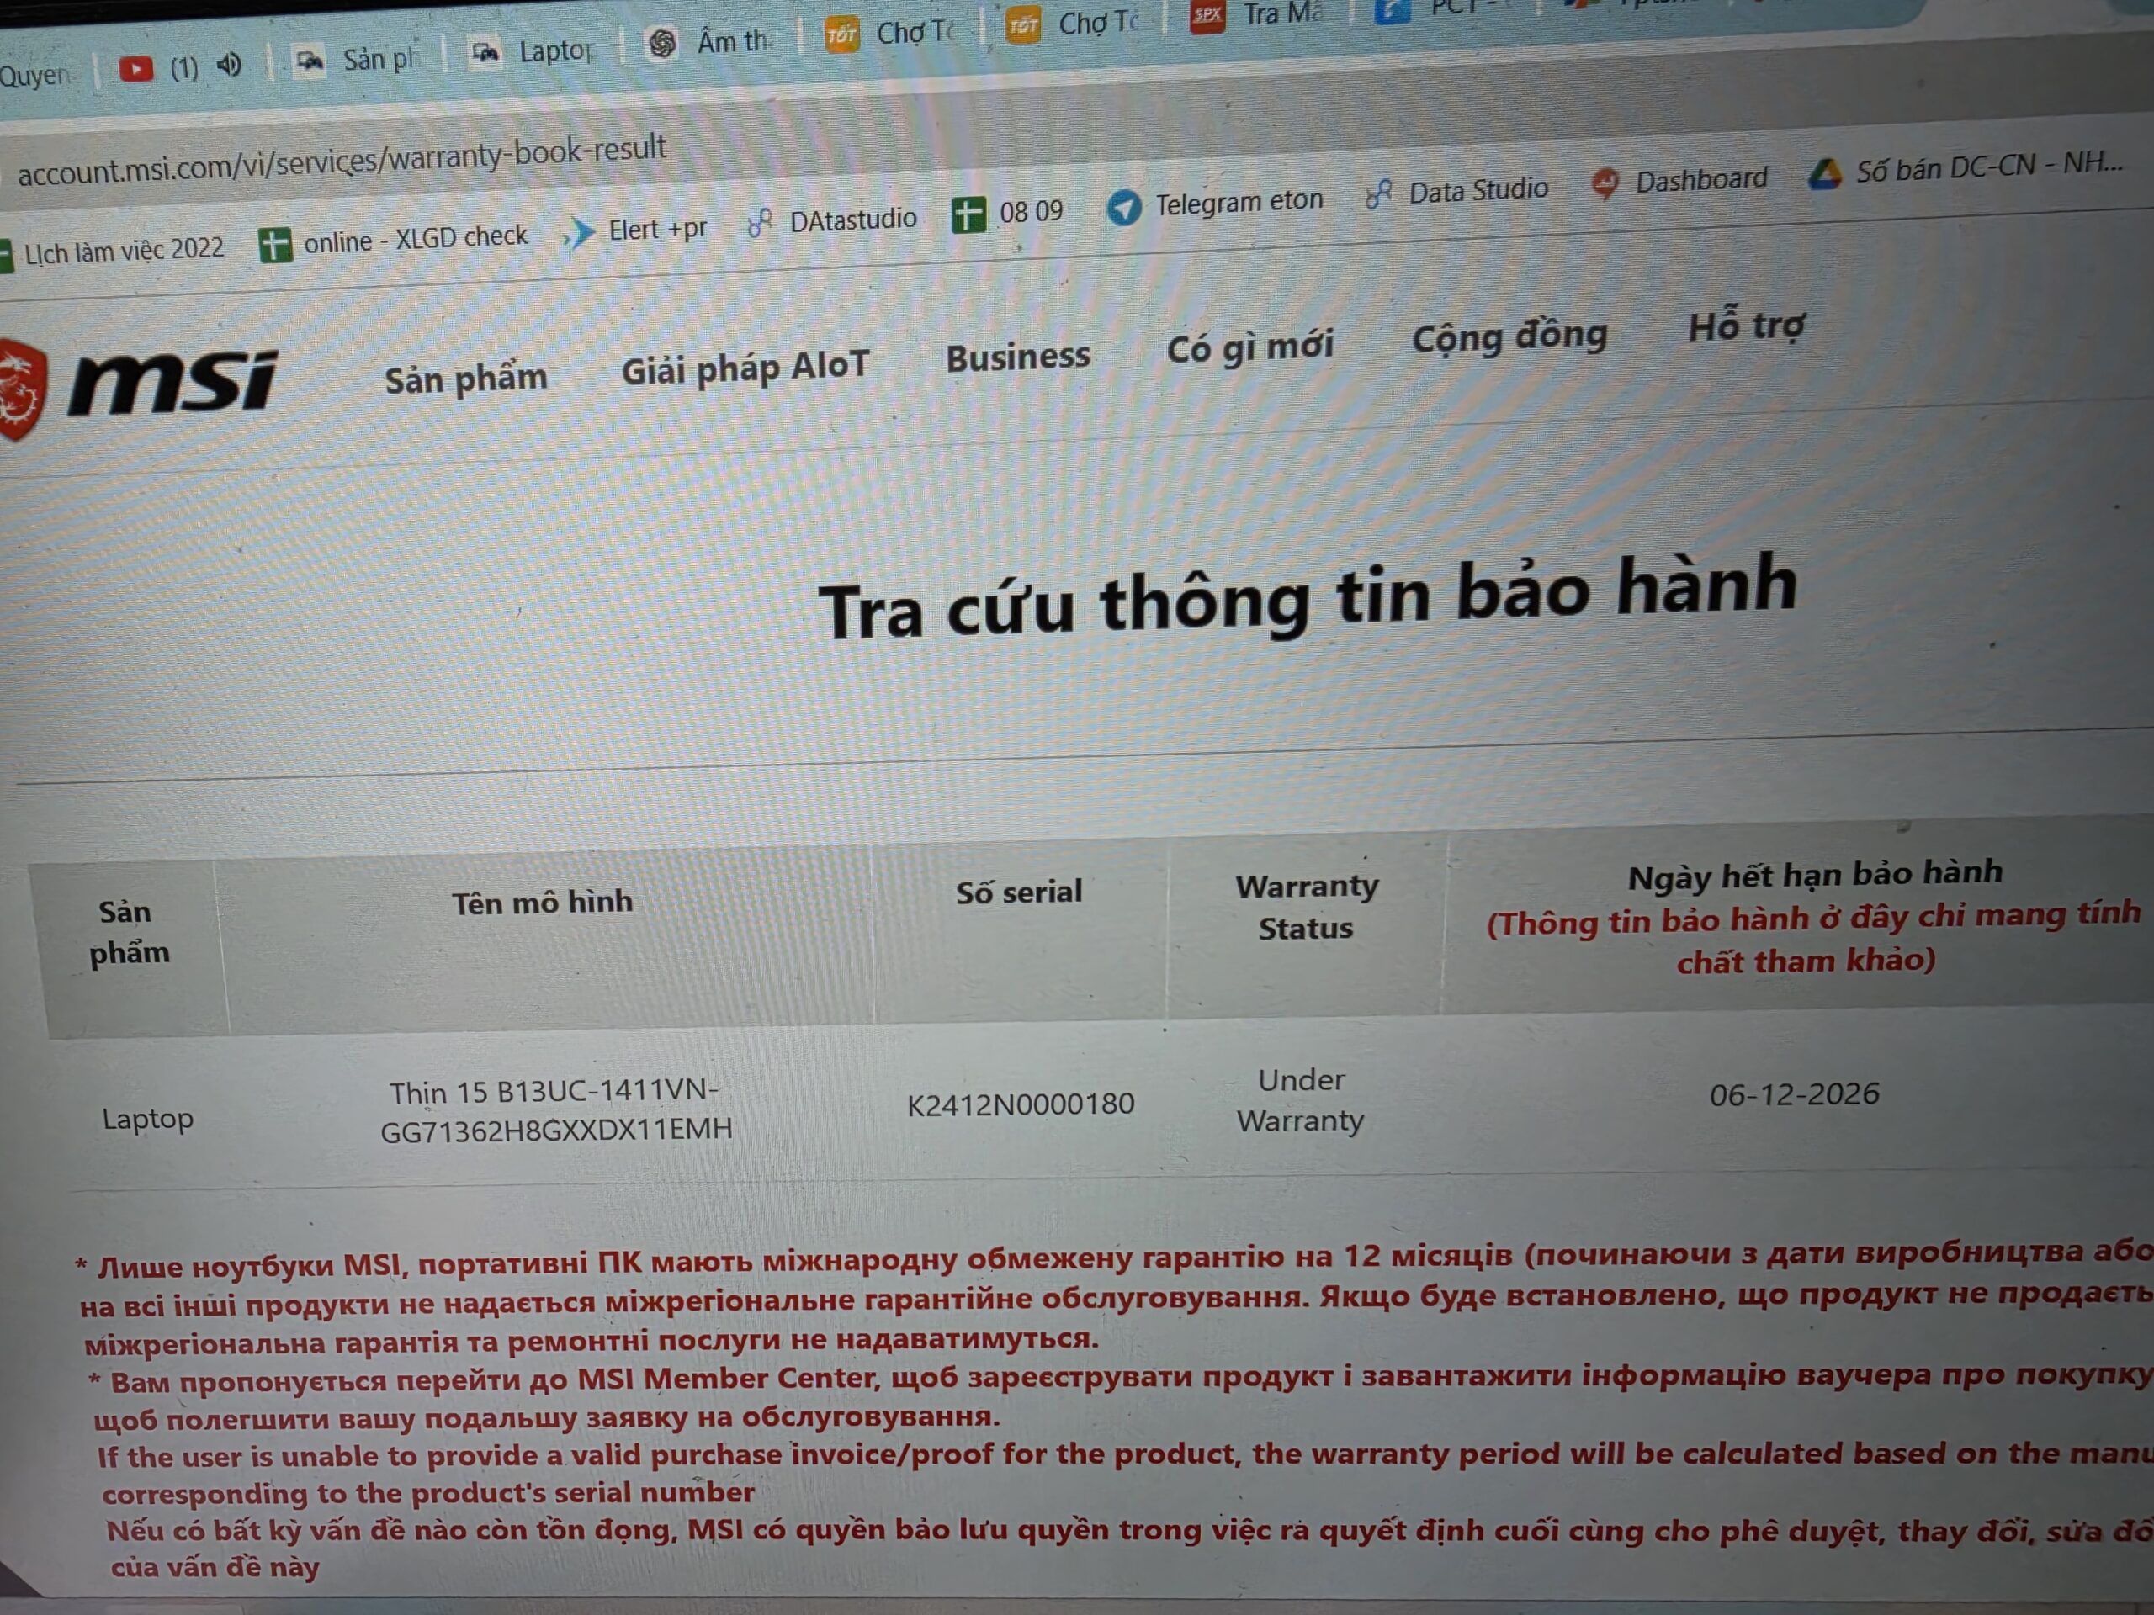Click the "Warranty Status" column header
Image resolution: width=2154 pixels, height=1615 pixels.
1307,906
